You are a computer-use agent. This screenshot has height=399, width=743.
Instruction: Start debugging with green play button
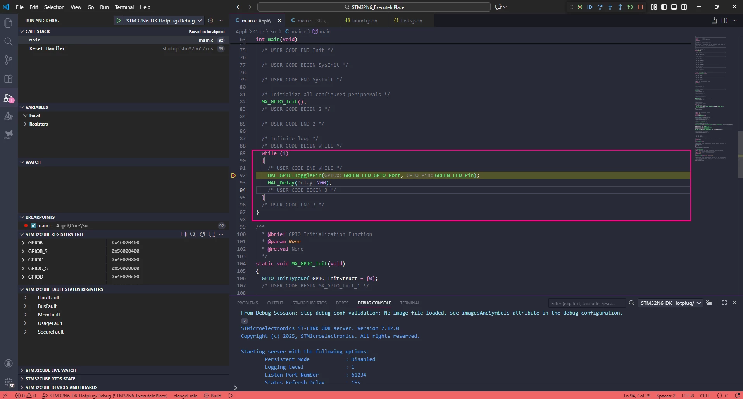click(119, 21)
